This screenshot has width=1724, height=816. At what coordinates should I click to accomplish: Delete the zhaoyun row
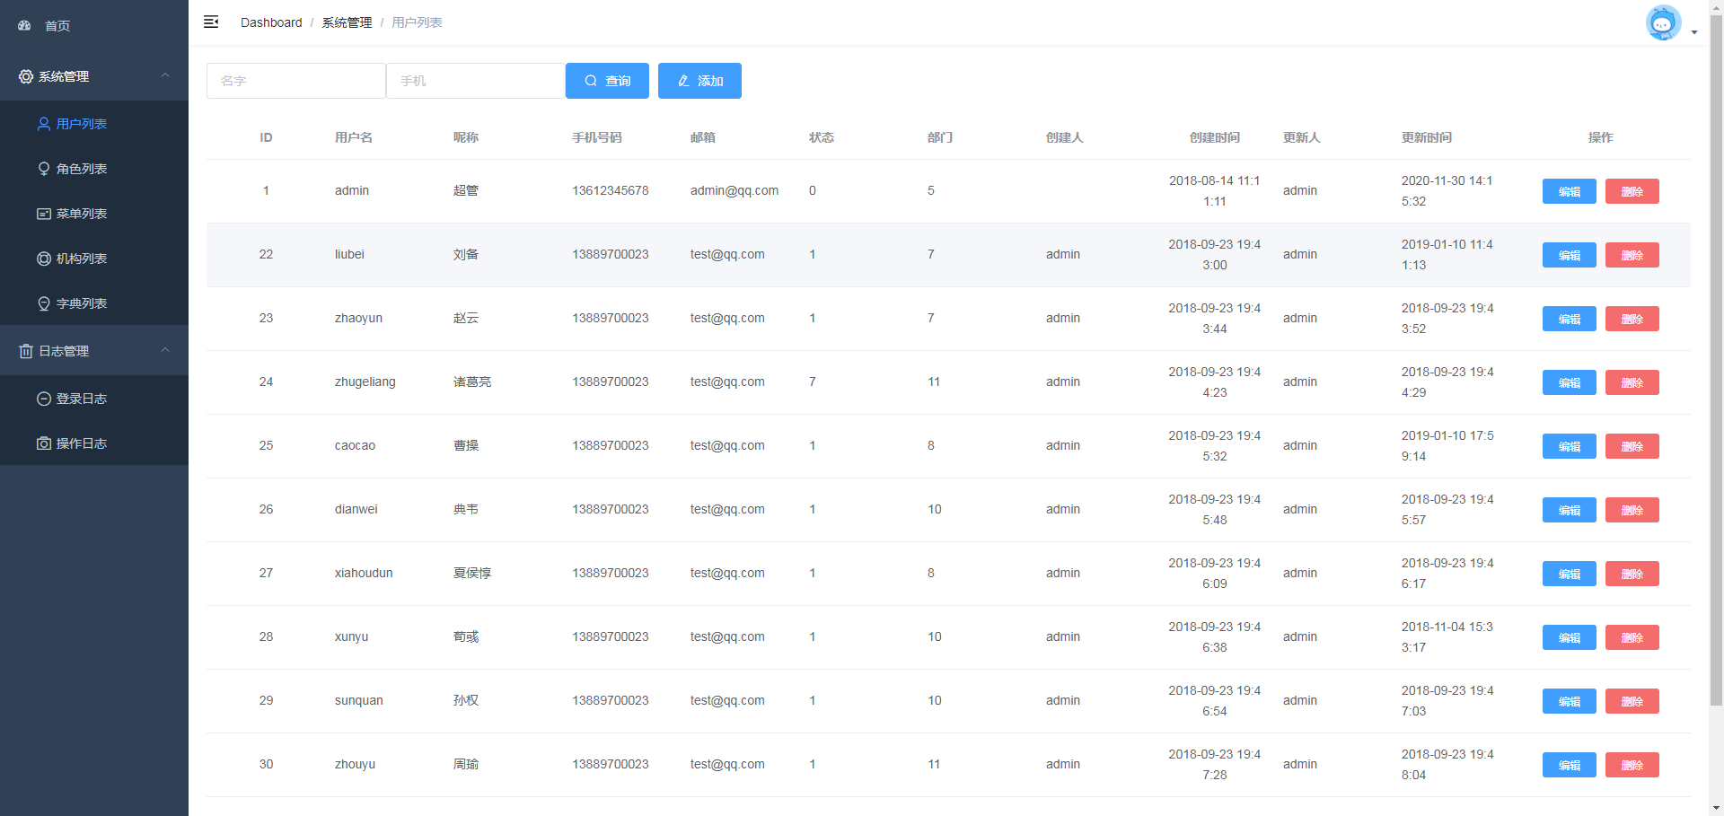(1632, 319)
